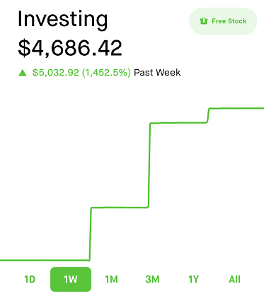Click the $4,686.42 portfolio value

coord(70,48)
